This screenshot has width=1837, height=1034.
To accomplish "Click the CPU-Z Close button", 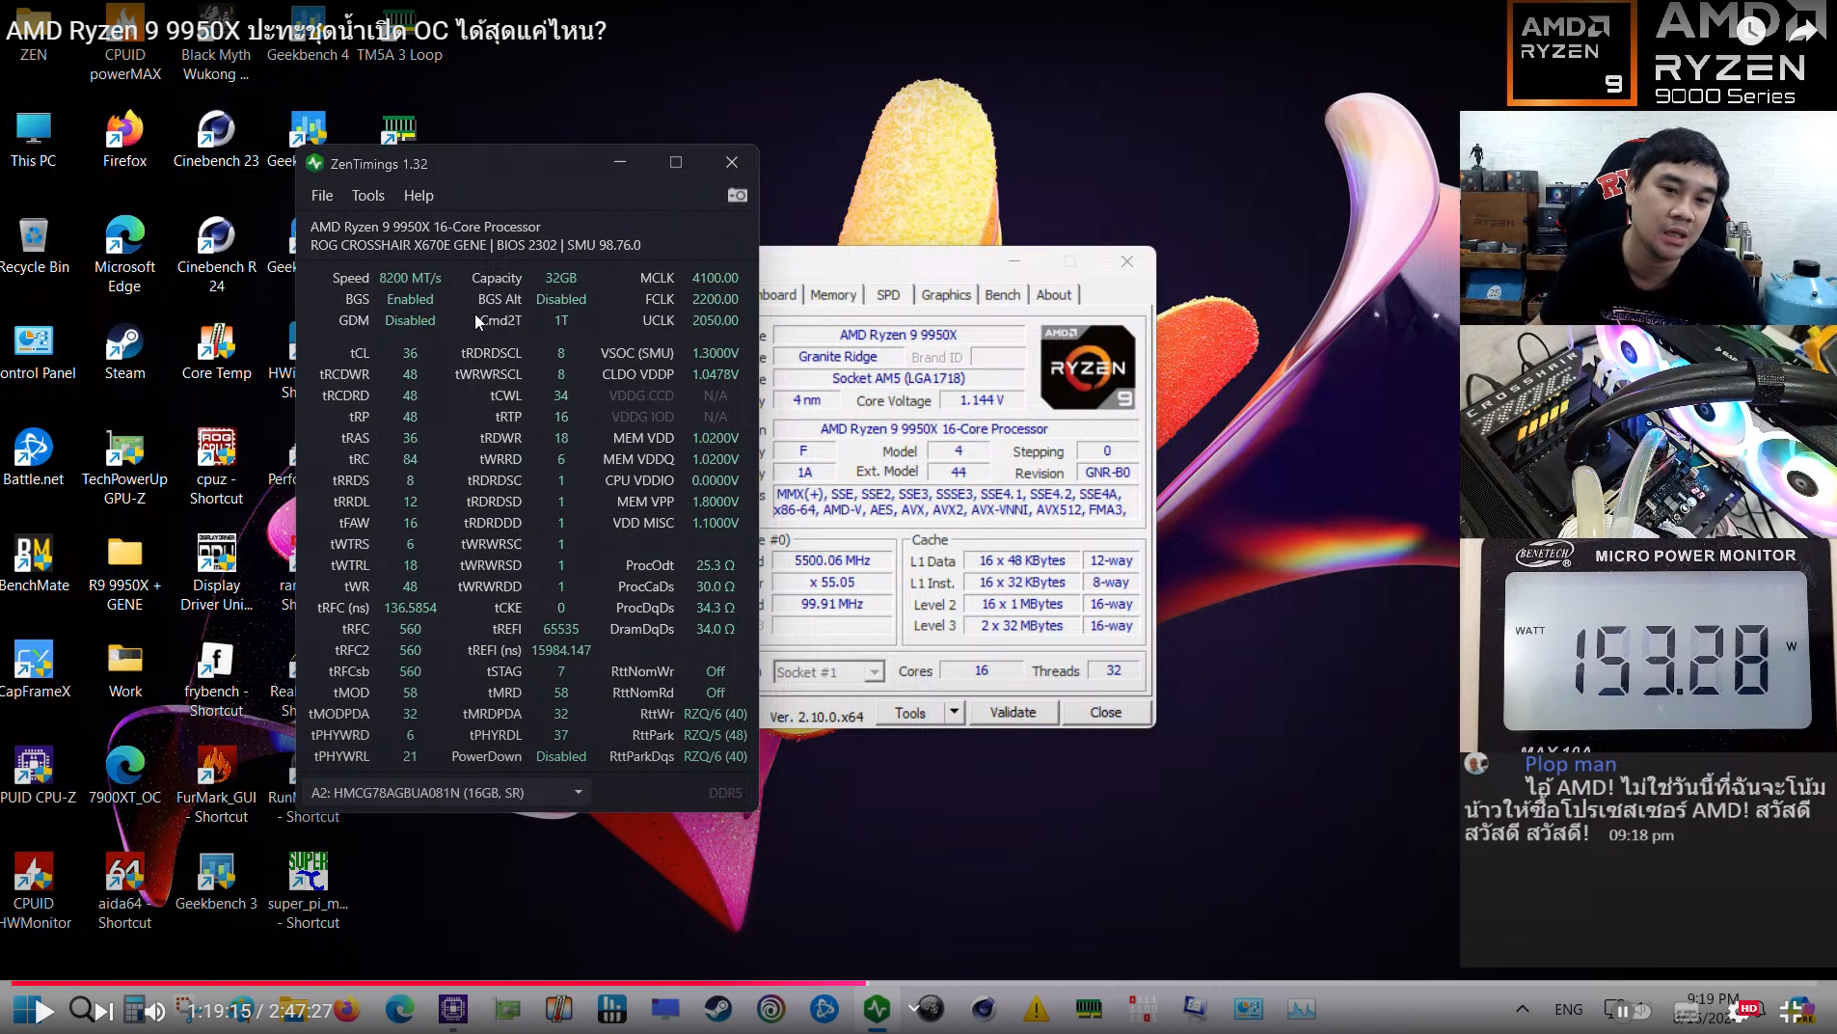I will (x=1105, y=713).
